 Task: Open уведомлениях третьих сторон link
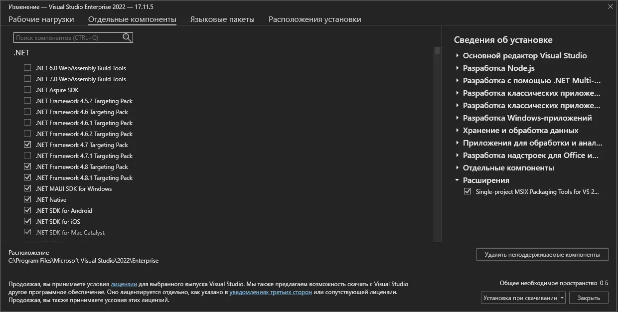tap(271, 292)
